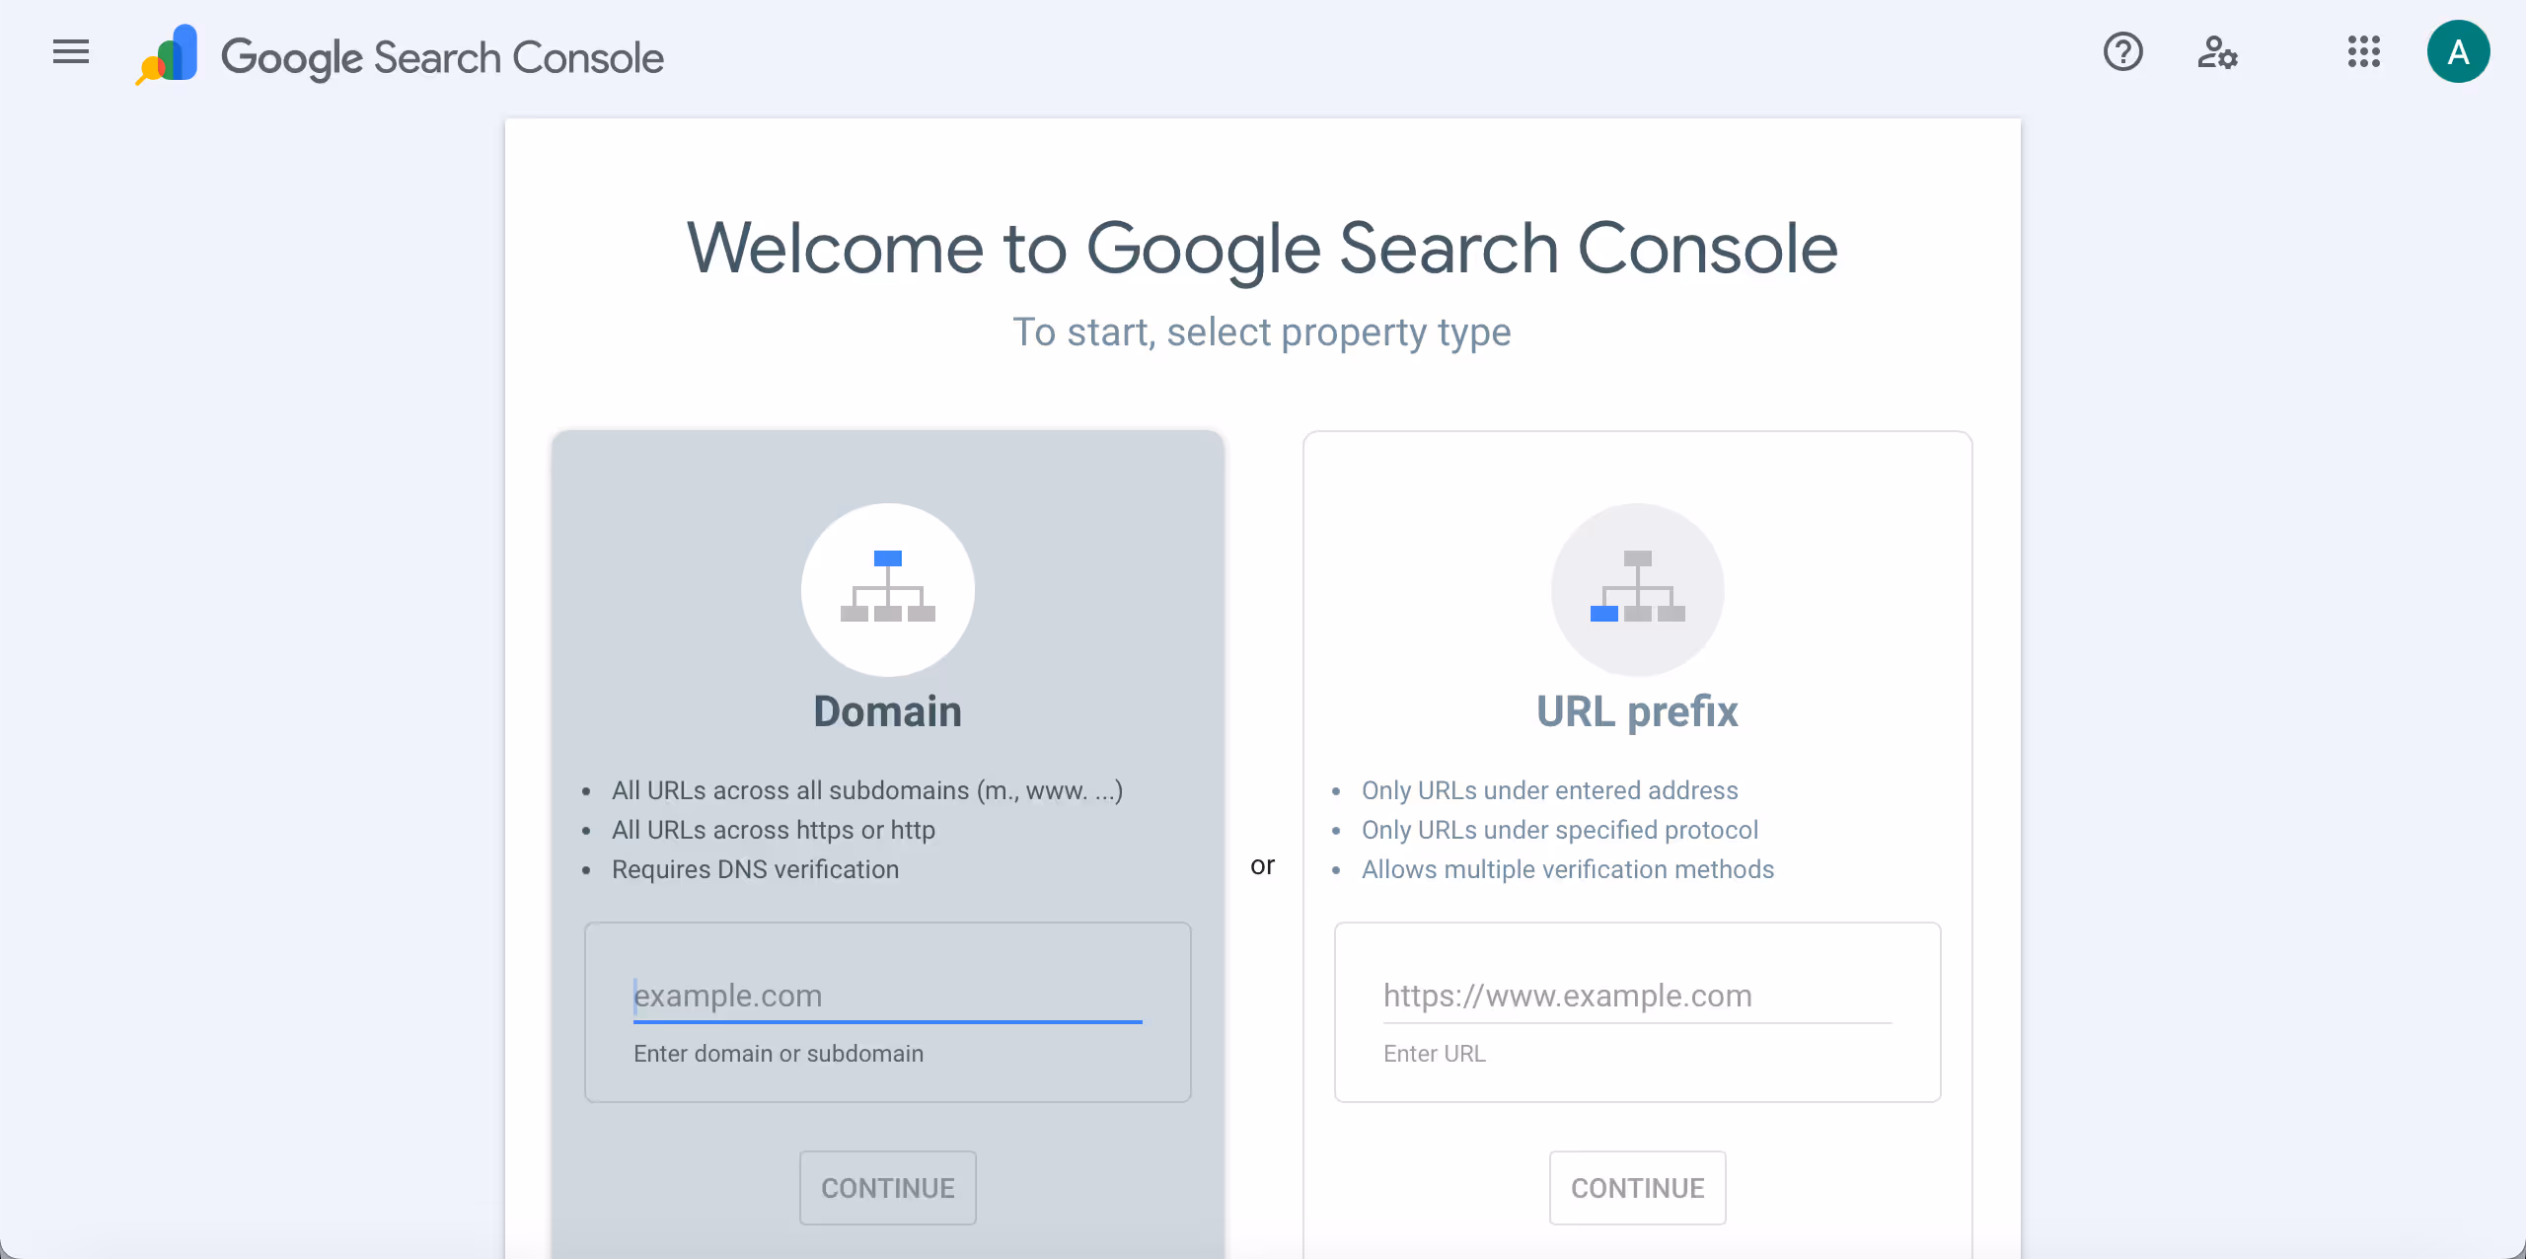Image resolution: width=2526 pixels, height=1259 pixels.
Task: Select the Domain heading
Action: point(887,711)
